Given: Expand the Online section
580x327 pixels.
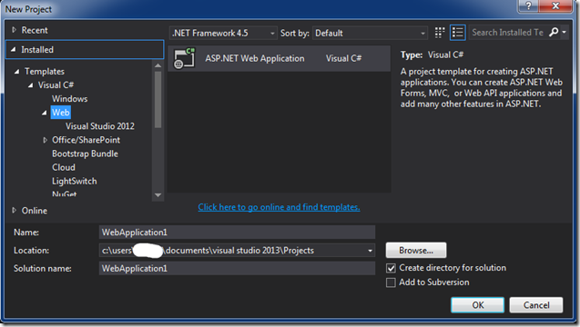Looking at the screenshot, I should coord(14,211).
